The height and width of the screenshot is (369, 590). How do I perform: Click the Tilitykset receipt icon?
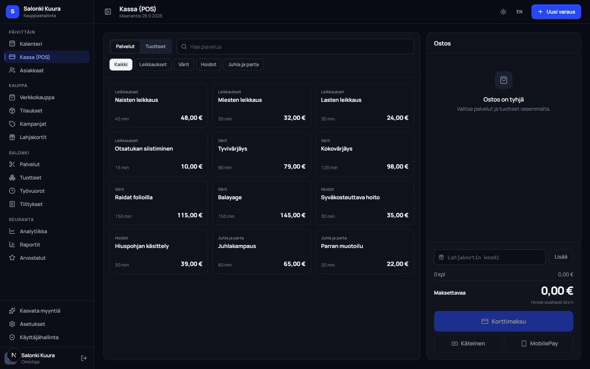[12, 204]
